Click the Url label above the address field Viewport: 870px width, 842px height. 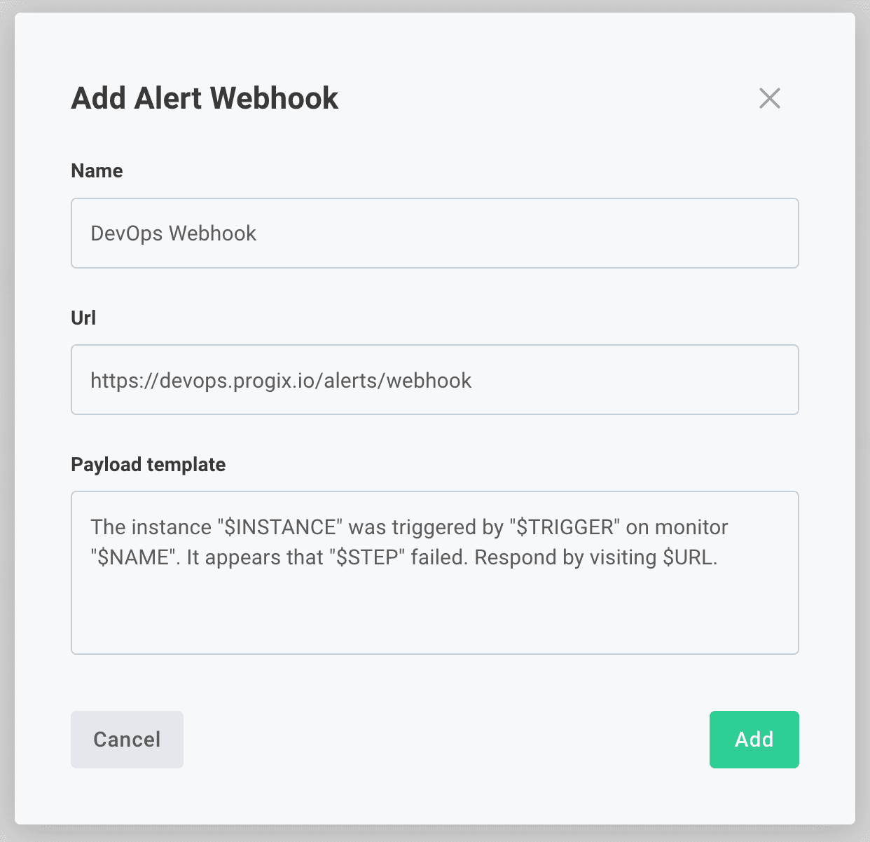pos(83,318)
